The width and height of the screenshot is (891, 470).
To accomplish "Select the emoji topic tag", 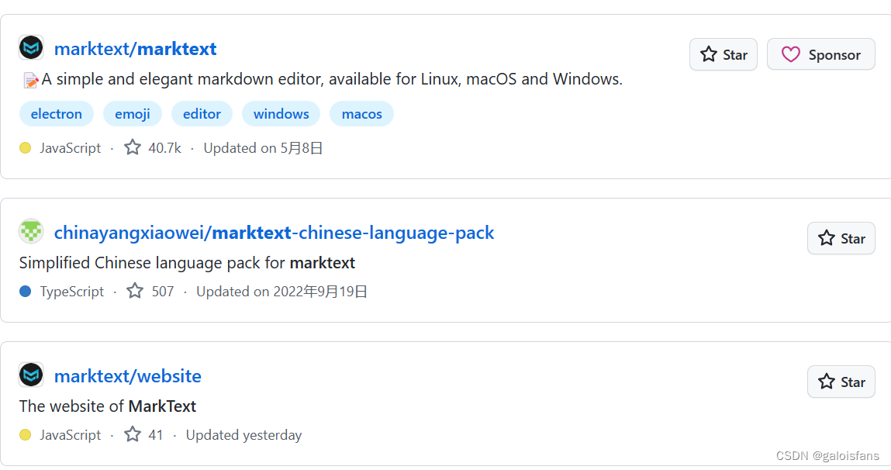I will (132, 113).
